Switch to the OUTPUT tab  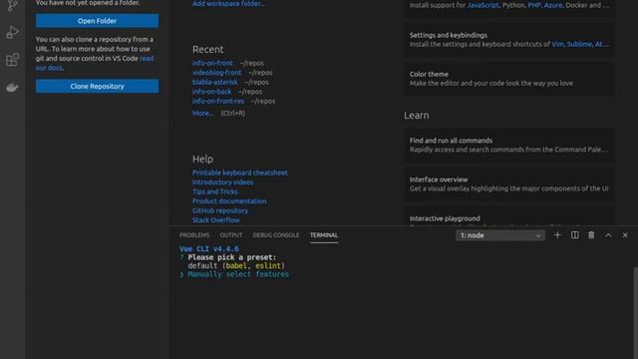pyautogui.click(x=231, y=235)
